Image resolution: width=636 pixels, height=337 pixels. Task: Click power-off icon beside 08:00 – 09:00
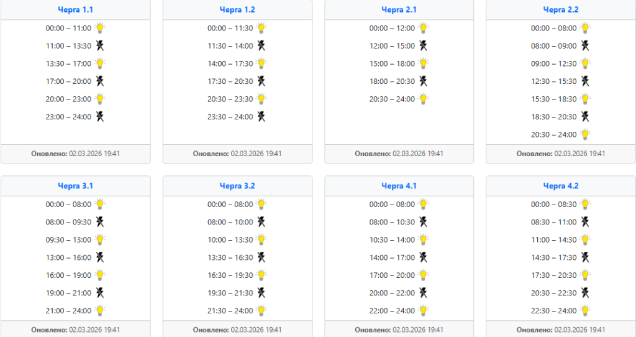[585, 45]
